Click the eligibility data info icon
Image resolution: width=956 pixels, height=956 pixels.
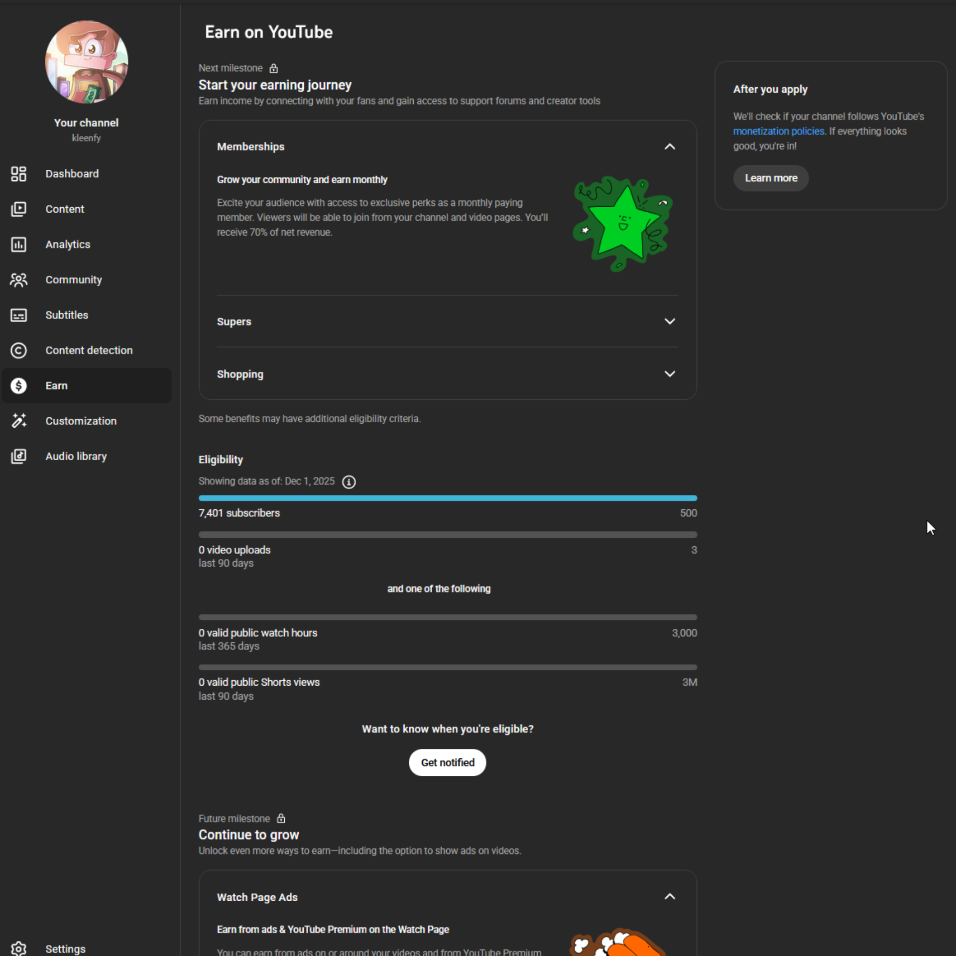[x=349, y=481]
